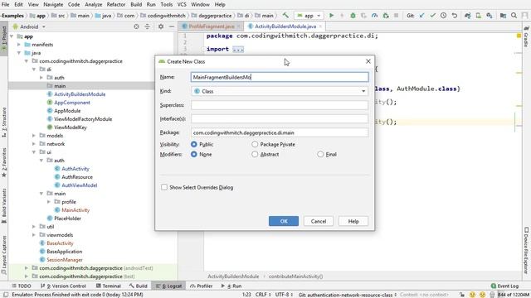Click the Package input field

tap(280, 132)
